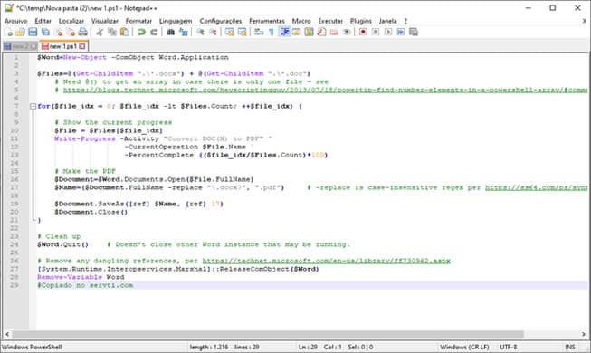The width and height of the screenshot is (591, 353).
Task: Open the Linguagem menu
Action: pos(176,21)
